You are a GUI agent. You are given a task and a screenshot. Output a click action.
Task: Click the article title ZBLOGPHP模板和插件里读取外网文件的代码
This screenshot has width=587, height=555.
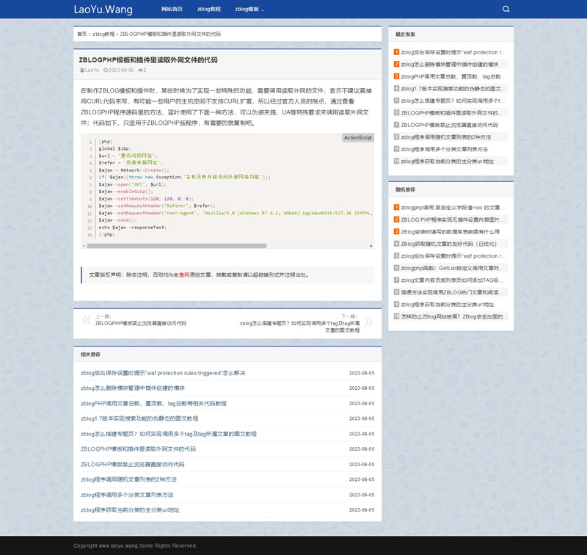pos(148,60)
